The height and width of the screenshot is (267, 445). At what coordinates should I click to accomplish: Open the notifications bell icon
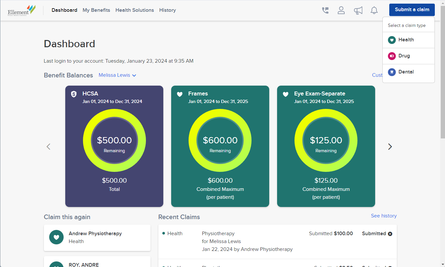pyautogui.click(x=374, y=10)
